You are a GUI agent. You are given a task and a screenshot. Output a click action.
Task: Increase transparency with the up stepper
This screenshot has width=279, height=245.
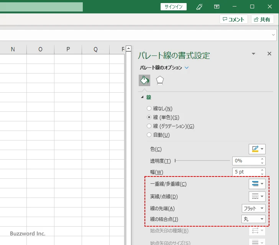coord(262,159)
